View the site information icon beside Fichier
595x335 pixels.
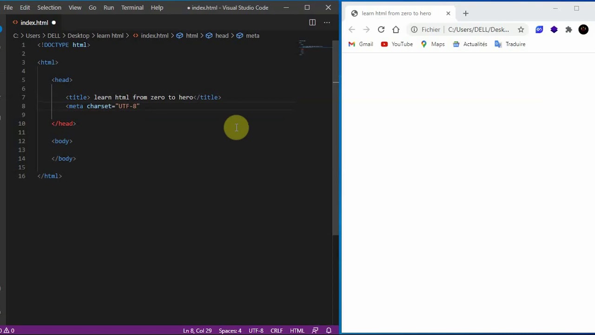click(x=414, y=29)
